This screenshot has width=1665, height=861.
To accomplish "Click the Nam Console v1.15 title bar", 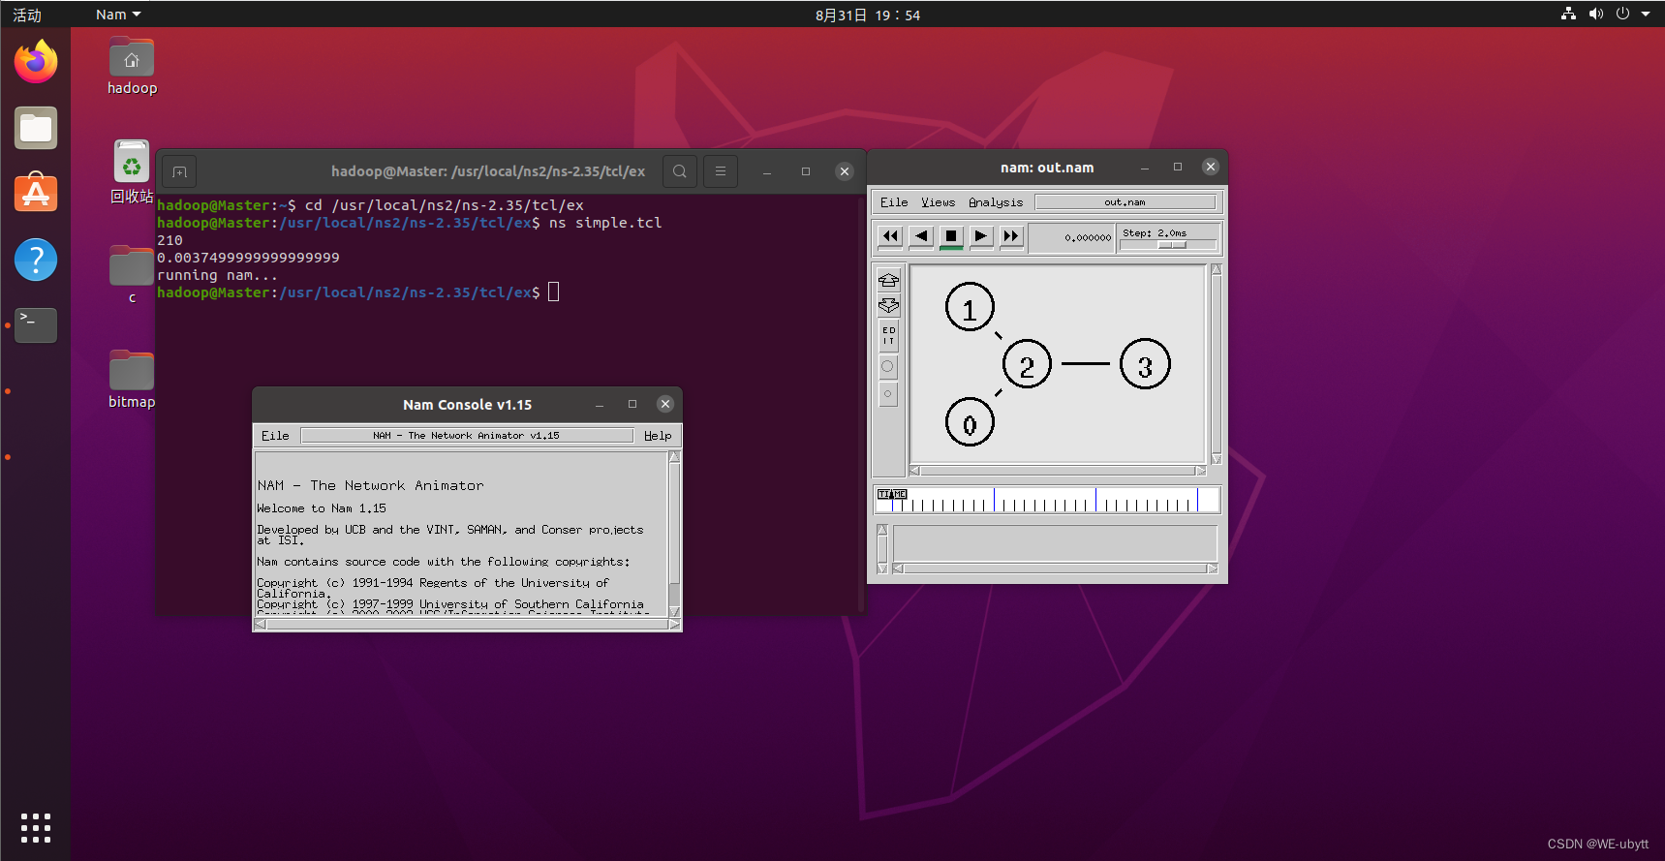I will (467, 405).
